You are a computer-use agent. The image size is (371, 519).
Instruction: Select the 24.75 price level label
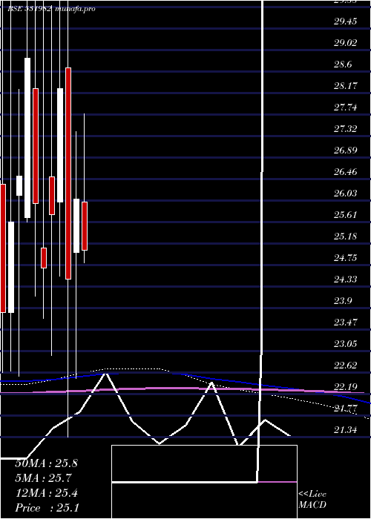click(x=346, y=257)
